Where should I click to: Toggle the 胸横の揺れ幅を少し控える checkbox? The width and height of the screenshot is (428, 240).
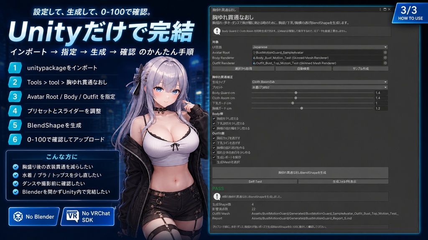click(214, 128)
